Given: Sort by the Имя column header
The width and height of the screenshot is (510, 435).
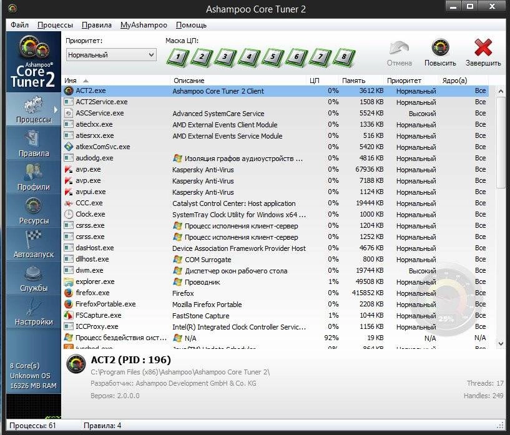Looking at the screenshot, I should pos(115,81).
